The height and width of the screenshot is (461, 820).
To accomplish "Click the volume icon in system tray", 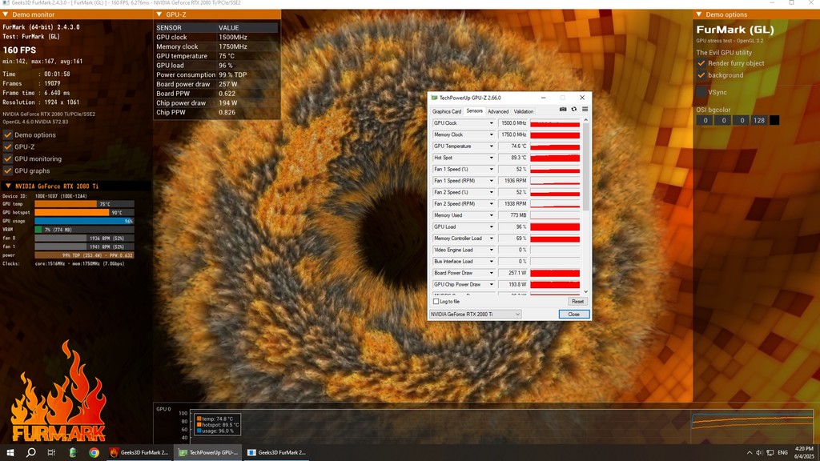I will pyautogui.click(x=759, y=453).
